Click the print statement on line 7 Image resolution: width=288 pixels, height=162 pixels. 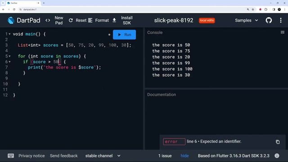click(x=64, y=67)
